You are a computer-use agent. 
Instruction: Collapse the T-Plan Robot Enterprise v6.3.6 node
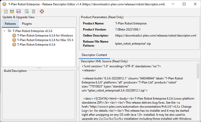click(5, 31)
